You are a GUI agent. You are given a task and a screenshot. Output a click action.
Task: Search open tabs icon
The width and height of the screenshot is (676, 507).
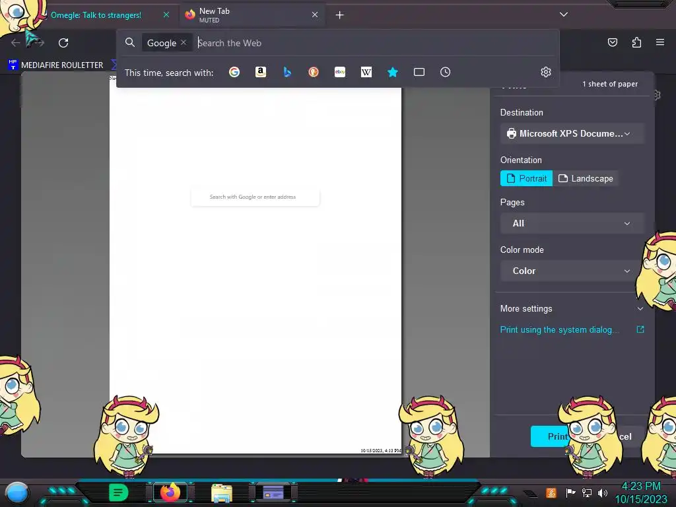click(419, 72)
